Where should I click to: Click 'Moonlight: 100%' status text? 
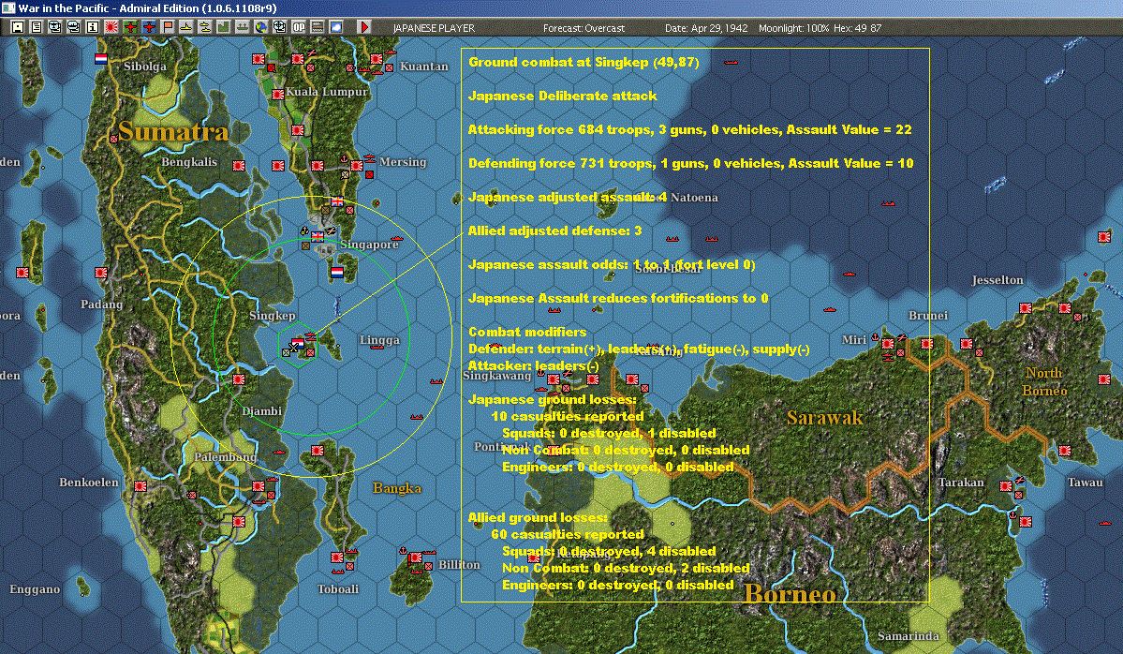[x=793, y=28]
